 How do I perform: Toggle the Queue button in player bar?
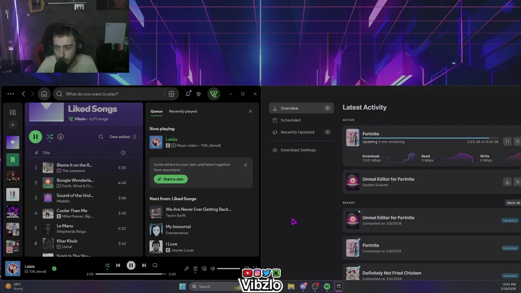pos(195,269)
